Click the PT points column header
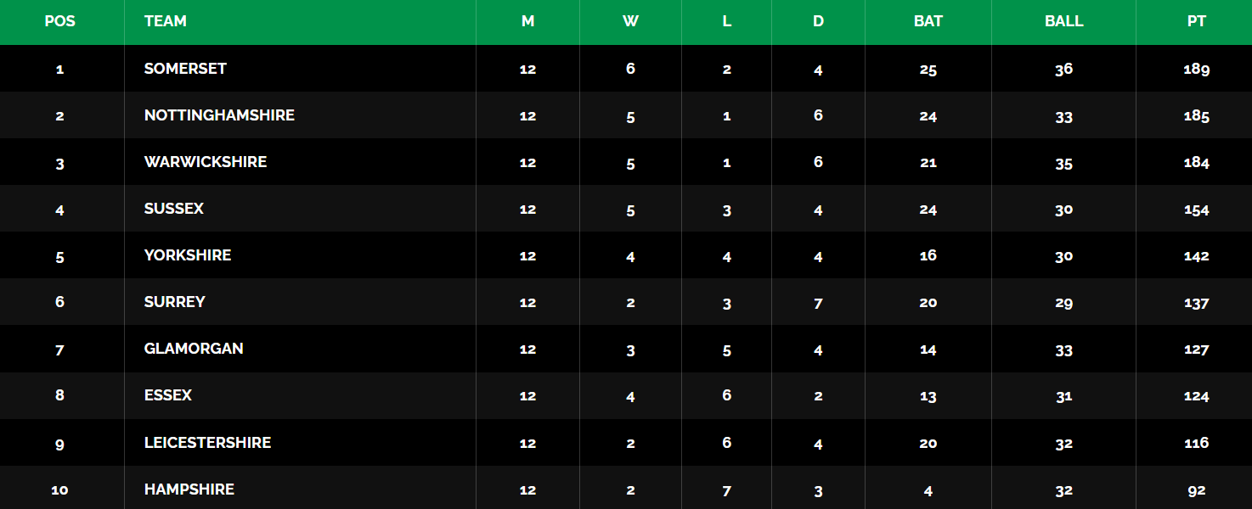Screen dimensions: 1252x509 [1196, 21]
